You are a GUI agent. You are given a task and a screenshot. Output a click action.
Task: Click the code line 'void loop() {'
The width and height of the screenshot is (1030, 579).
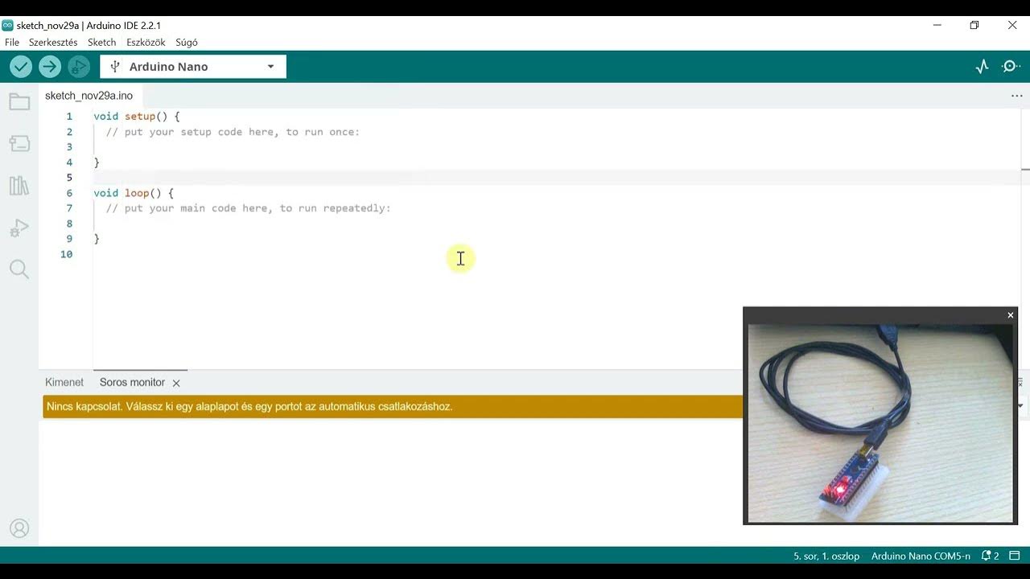134,193
